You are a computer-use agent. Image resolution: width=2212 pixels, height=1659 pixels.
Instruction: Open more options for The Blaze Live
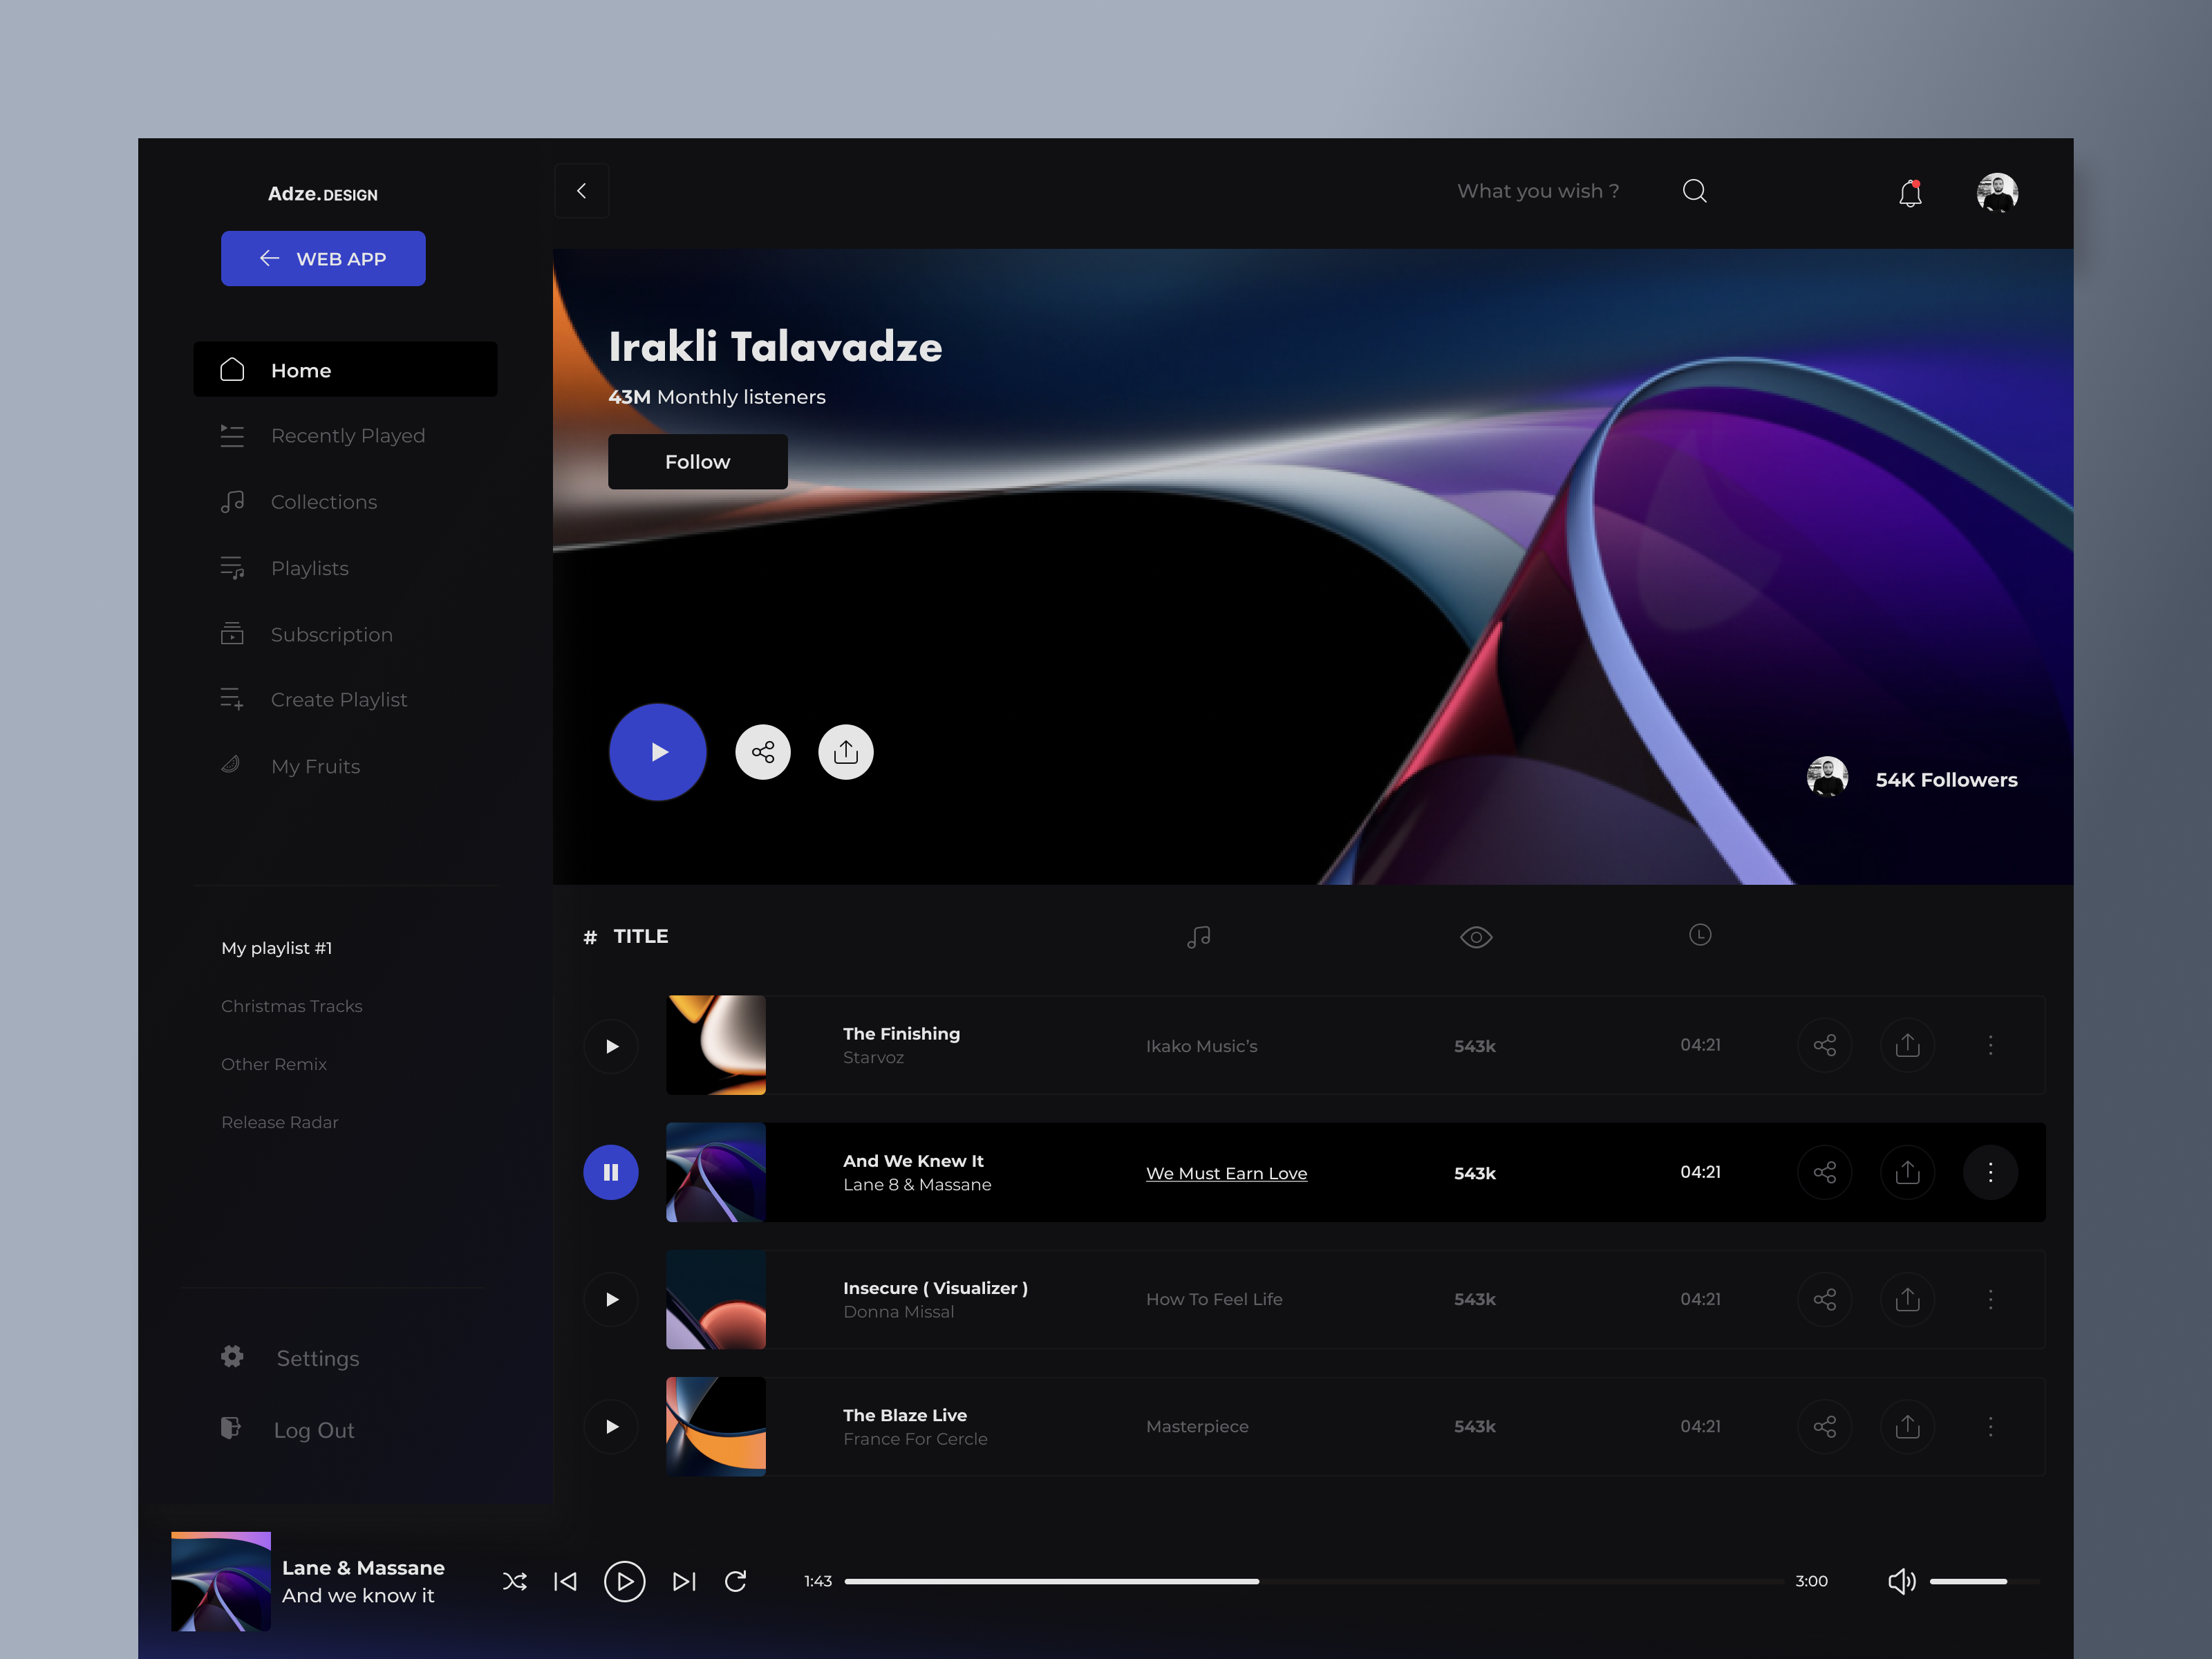(x=1990, y=1427)
